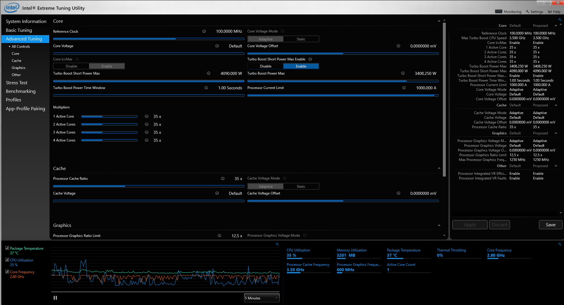Click info icon for Reference Clock
Screen dimensions: 564x305
[204, 31]
